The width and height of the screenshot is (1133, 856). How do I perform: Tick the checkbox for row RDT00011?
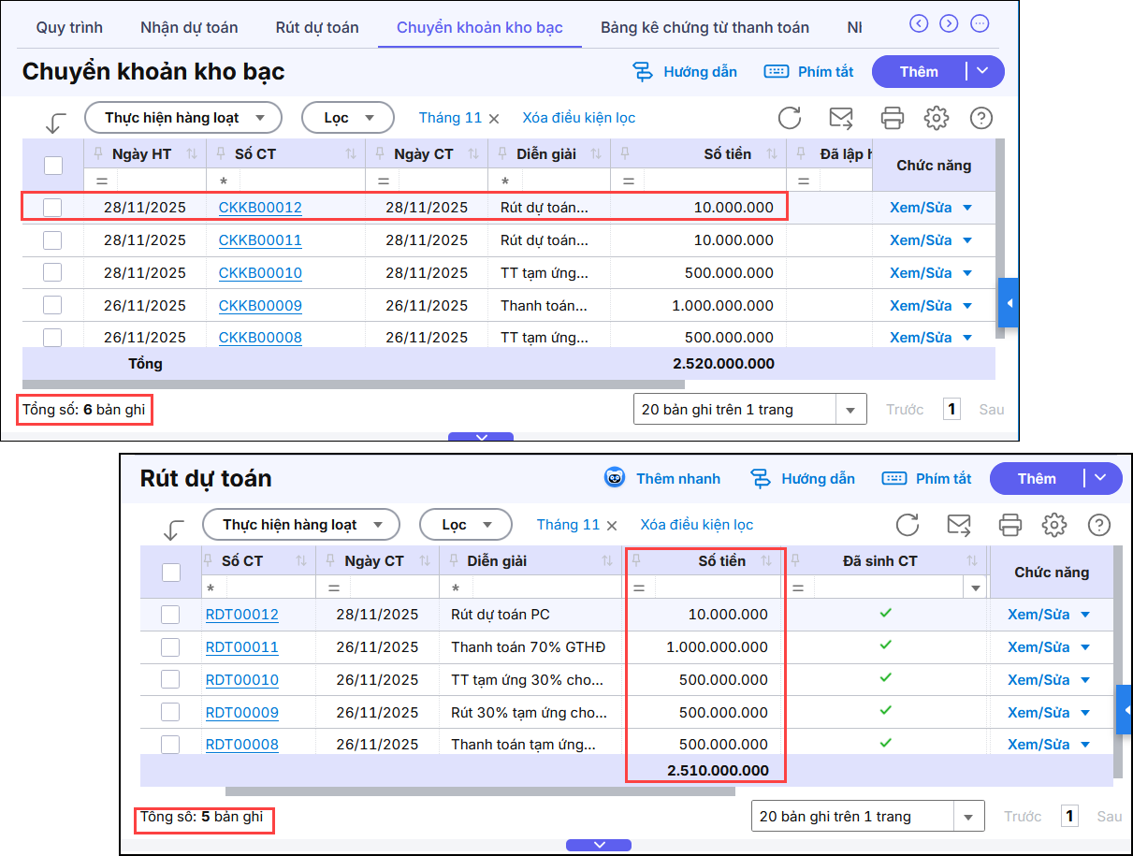tap(170, 647)
